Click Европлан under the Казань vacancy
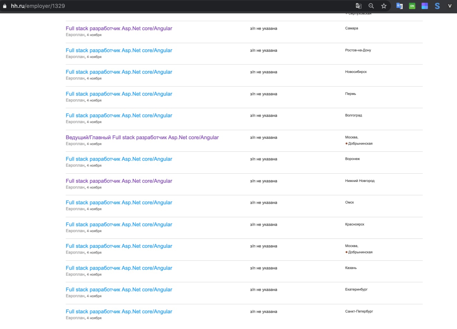 (x=75, y=275)
